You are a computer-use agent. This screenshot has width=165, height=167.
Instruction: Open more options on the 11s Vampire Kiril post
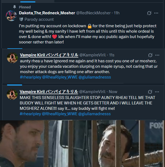157,55
